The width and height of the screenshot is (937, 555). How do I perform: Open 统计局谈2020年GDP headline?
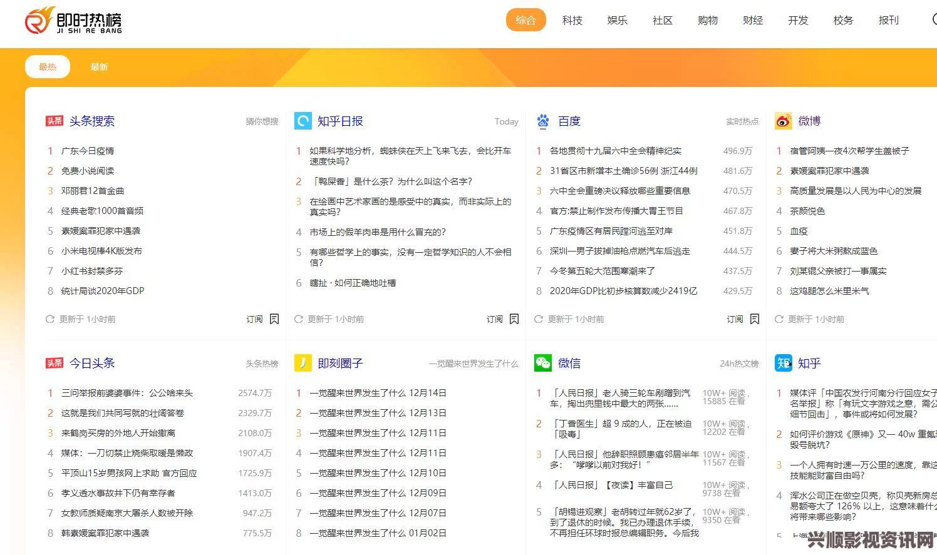click(103, 291)
